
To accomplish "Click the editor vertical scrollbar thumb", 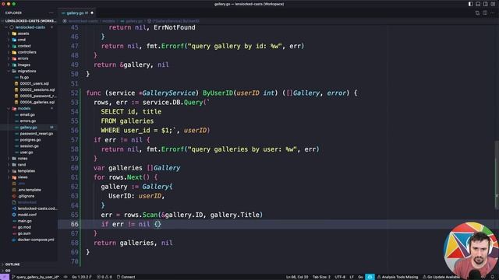I will 497,174.
